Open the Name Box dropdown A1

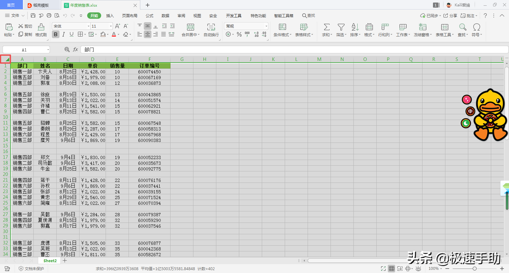pos(48,50)
